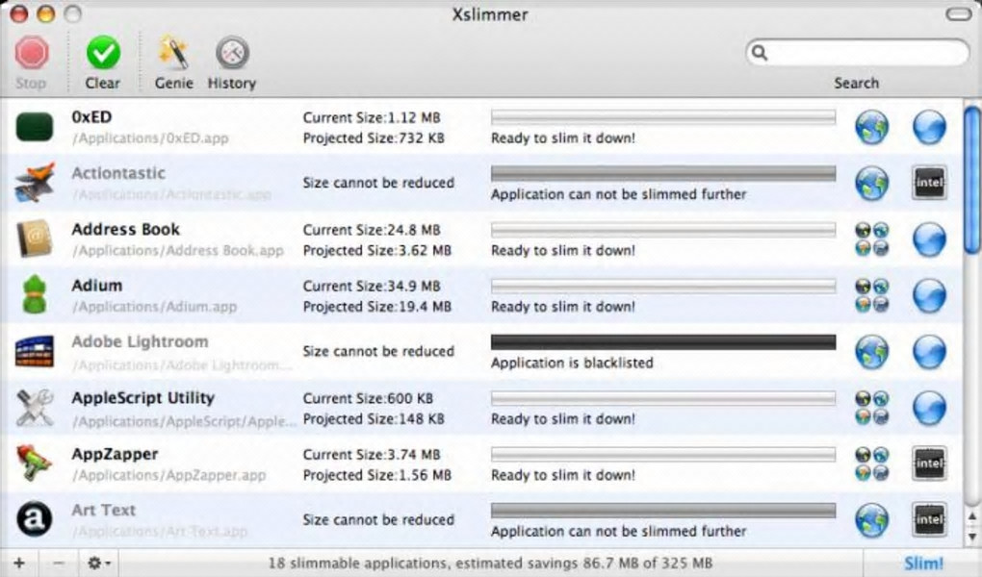The height and width of the screenshot is (577, 982).
Task: Click the four-globe languages icon for Address Book
Action: pyautogui.click(x=872, y=239)
